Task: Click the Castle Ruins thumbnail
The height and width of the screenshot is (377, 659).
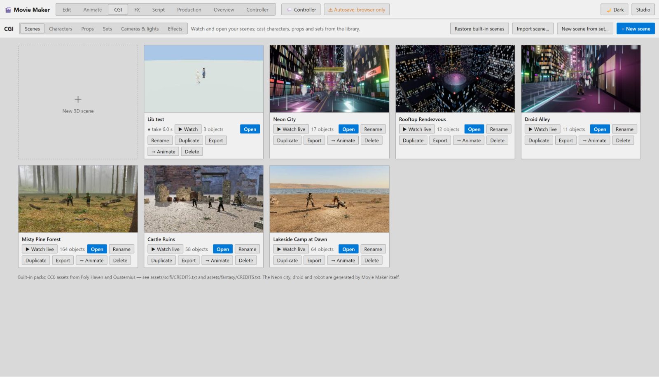Action: (x=204, y=199)
